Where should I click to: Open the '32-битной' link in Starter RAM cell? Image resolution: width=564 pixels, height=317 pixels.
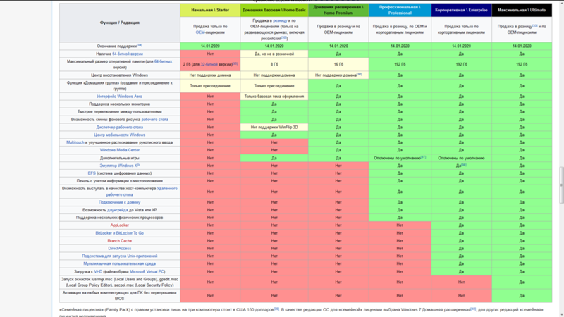point(209,64)
